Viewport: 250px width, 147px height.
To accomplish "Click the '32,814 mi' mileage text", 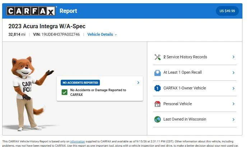I will 17,34.
